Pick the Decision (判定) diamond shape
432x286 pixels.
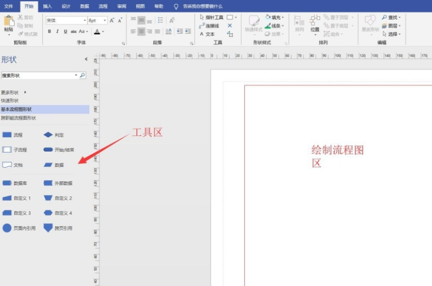(x=48, y=135)
